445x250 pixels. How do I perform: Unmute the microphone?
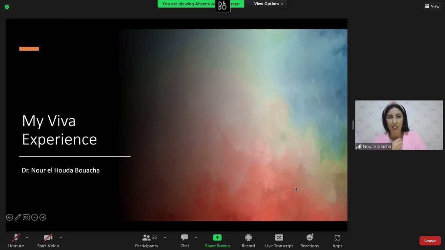(16, 241)
